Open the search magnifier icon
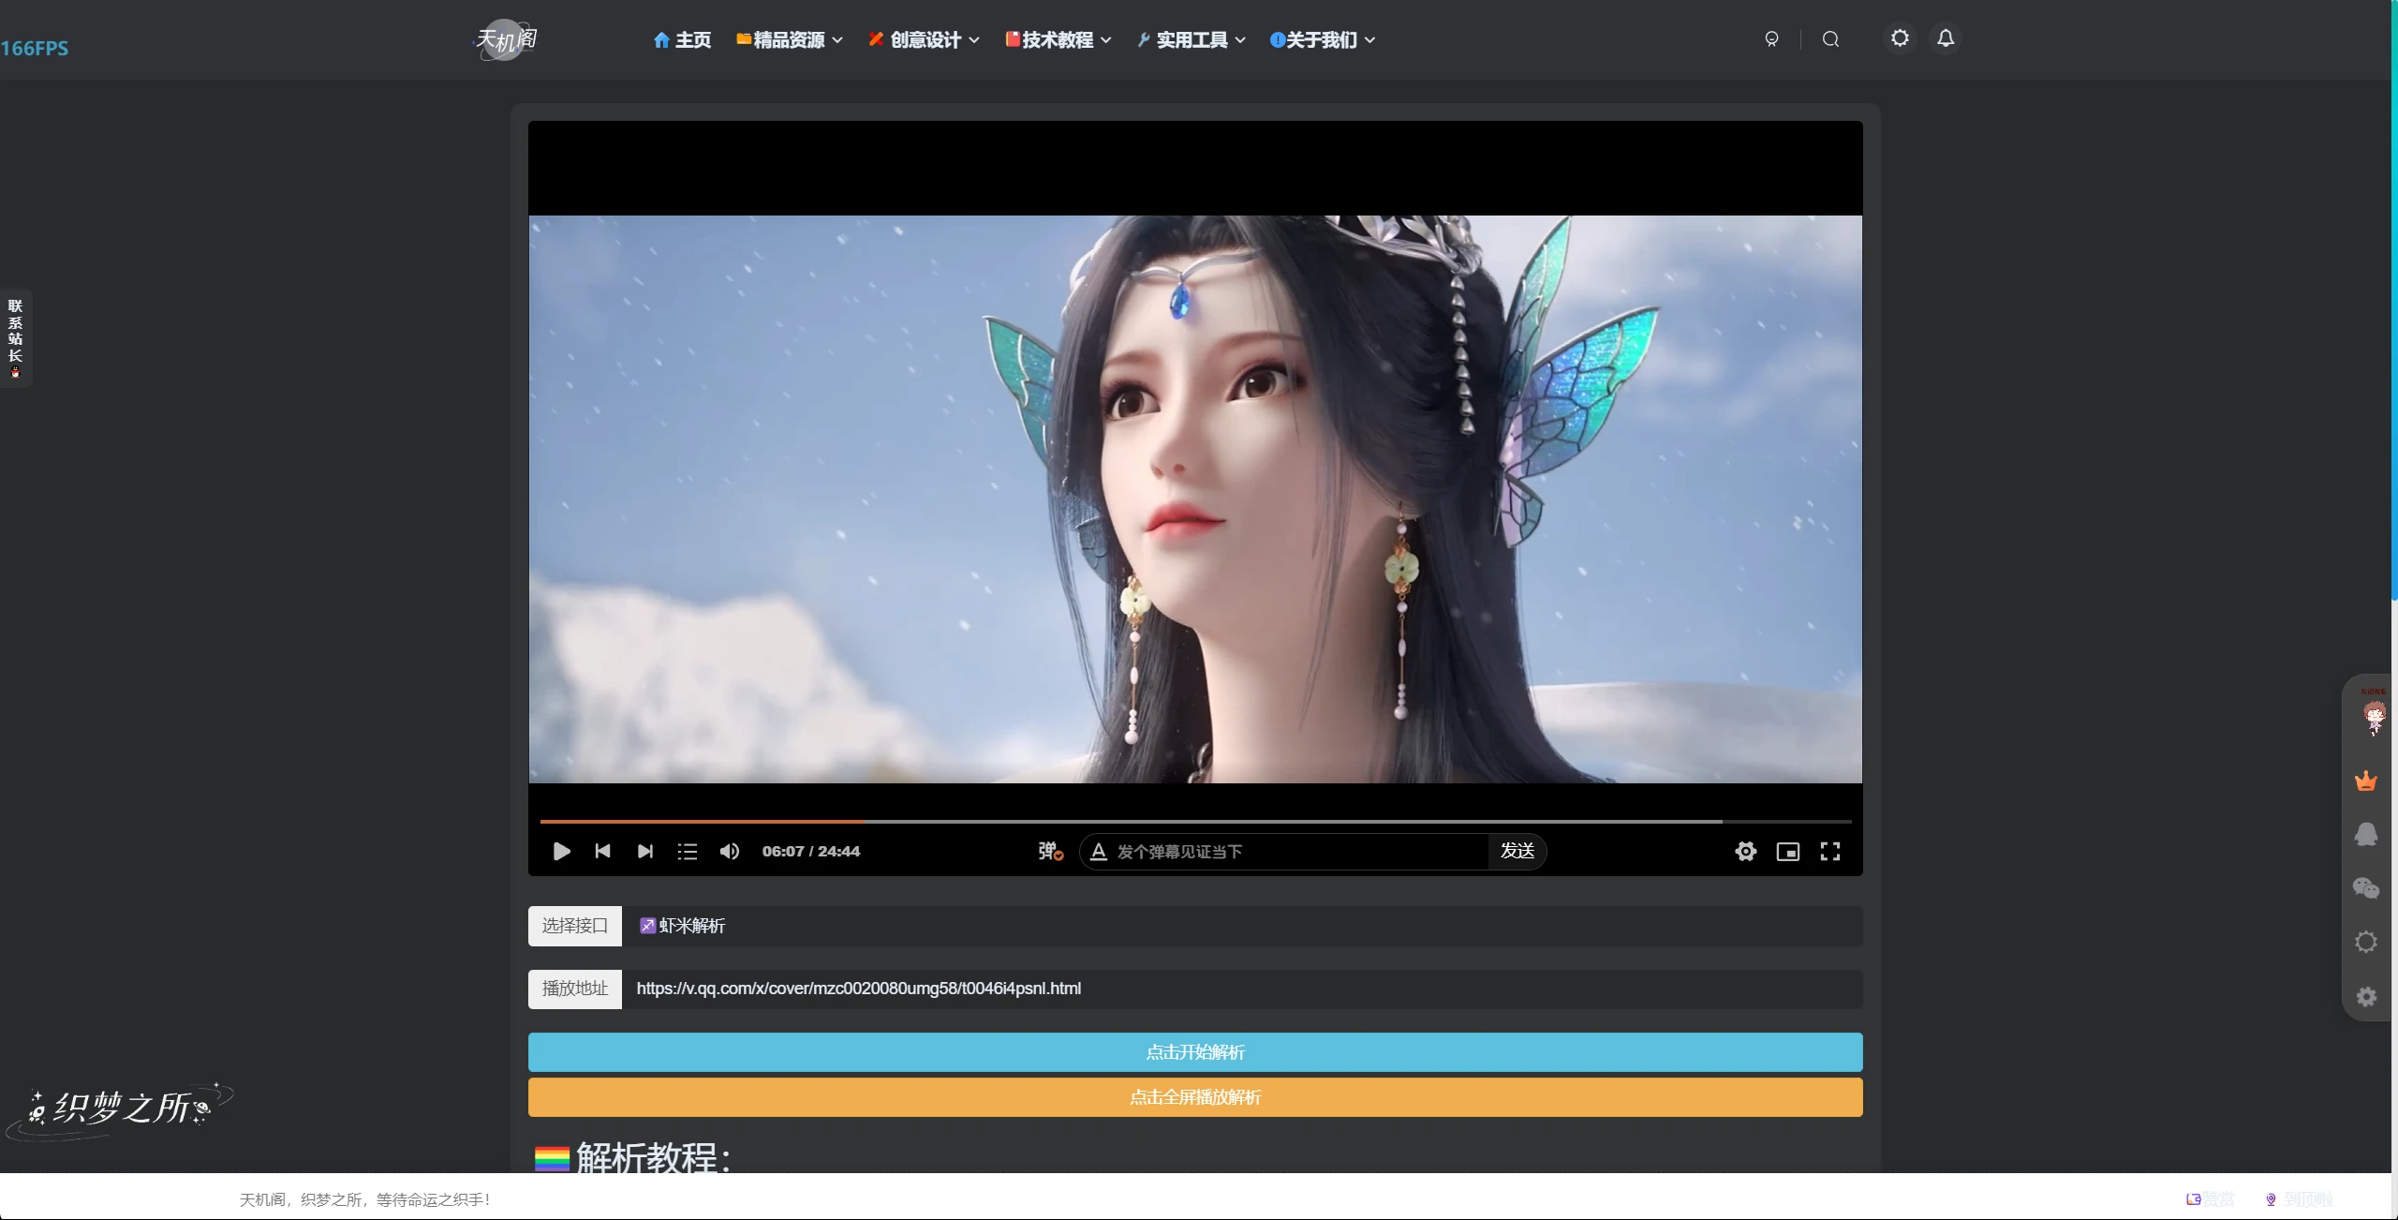The width and height of the screenshot is (2398, 1220). click(1830, 39)
